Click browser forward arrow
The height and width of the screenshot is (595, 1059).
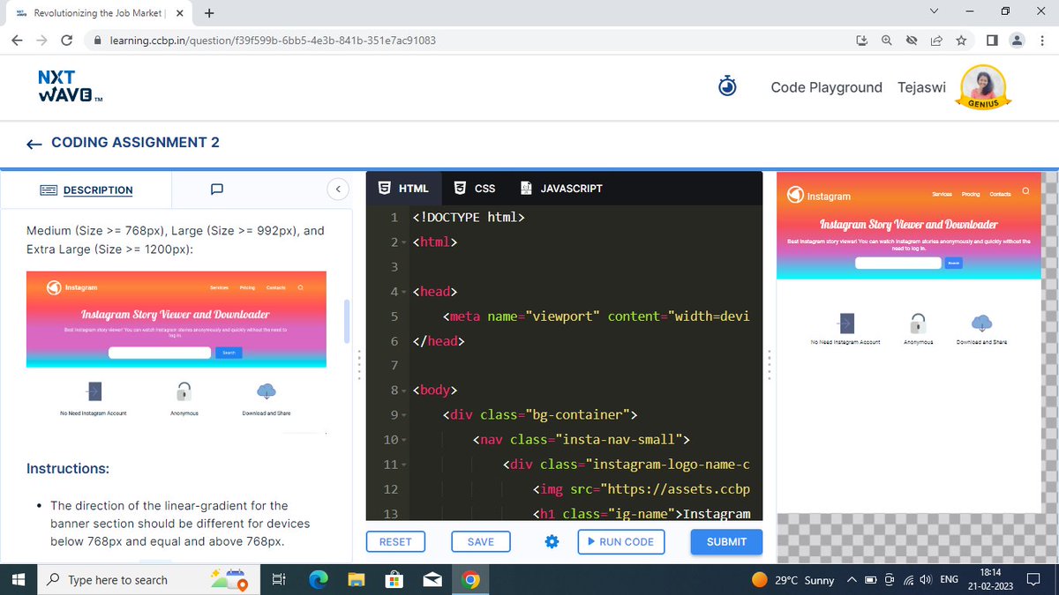point(41,41)
